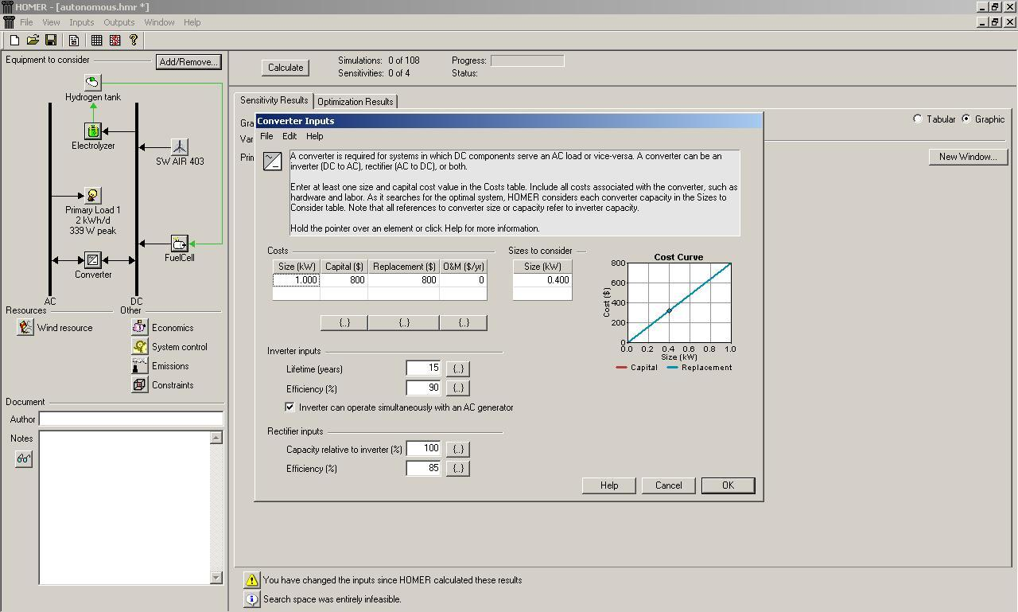Select the 0.400 cell in Sizes to consider

(542, 280)
